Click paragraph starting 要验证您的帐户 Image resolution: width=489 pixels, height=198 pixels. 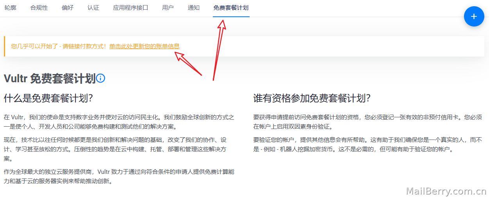(368, 144)
